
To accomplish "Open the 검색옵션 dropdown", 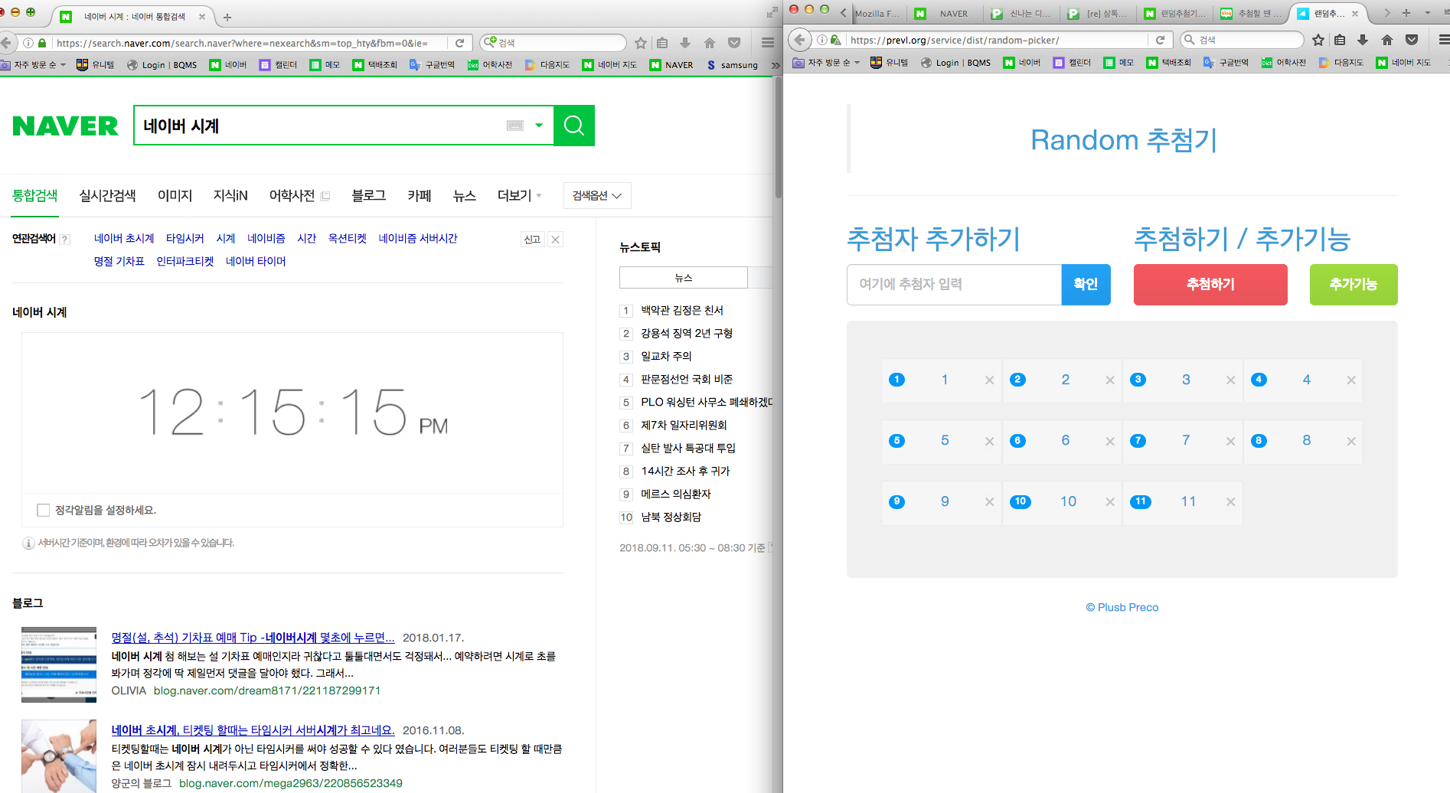I will click(597, 196).
